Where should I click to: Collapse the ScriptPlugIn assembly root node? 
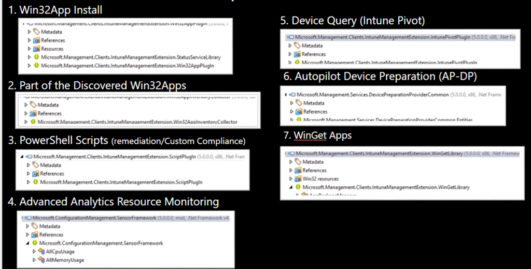[x=21, y=156]
